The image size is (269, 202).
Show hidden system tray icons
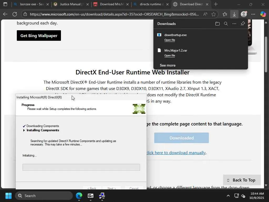228,196
